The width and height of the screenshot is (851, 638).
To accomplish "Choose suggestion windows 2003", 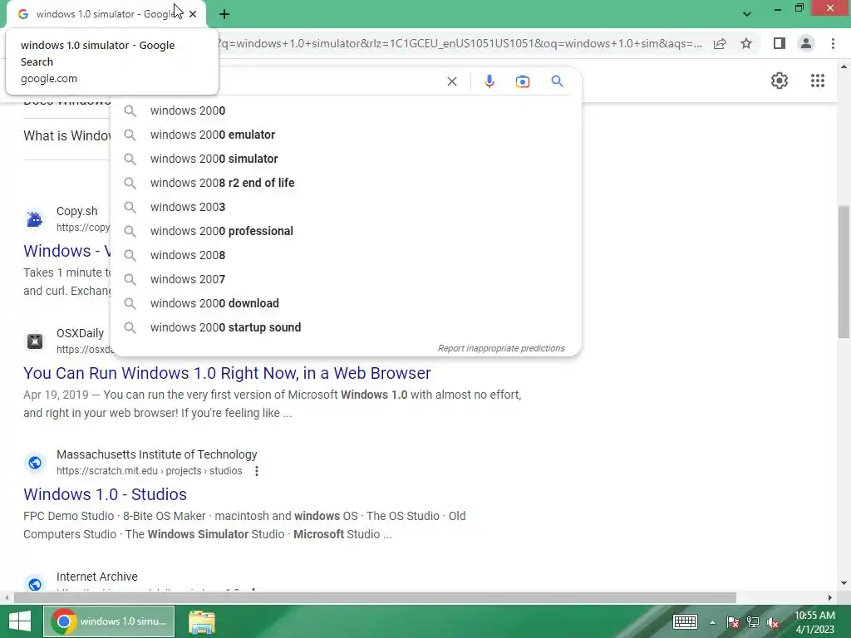I will coord(346,207).
